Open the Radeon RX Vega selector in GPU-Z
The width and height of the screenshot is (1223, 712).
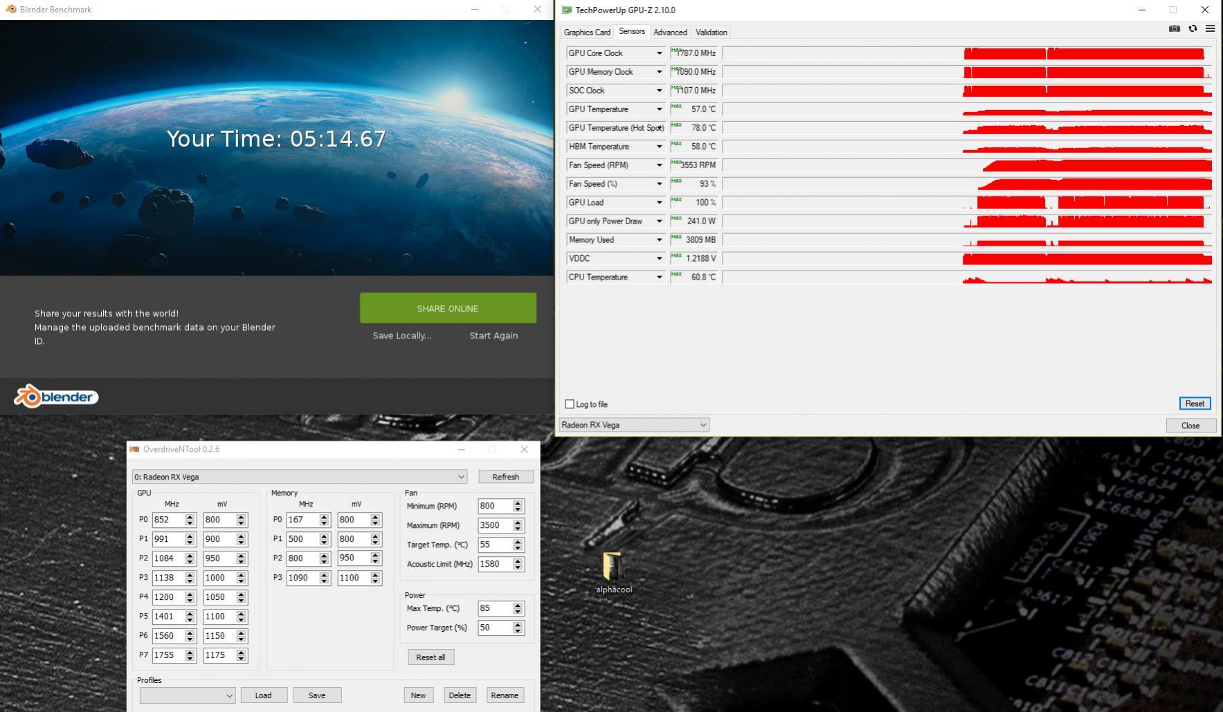coord(634,425)
